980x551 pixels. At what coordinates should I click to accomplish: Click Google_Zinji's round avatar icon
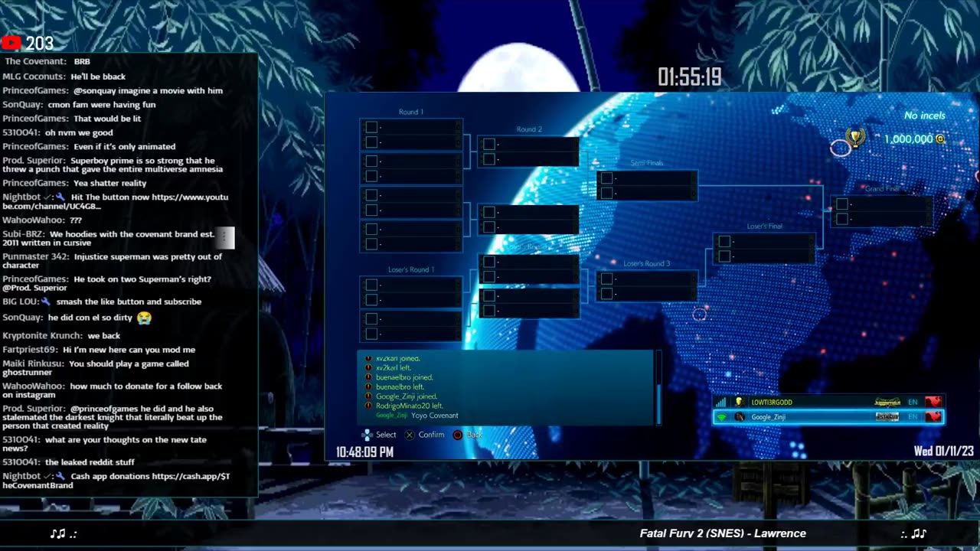[x=739, y=417]
